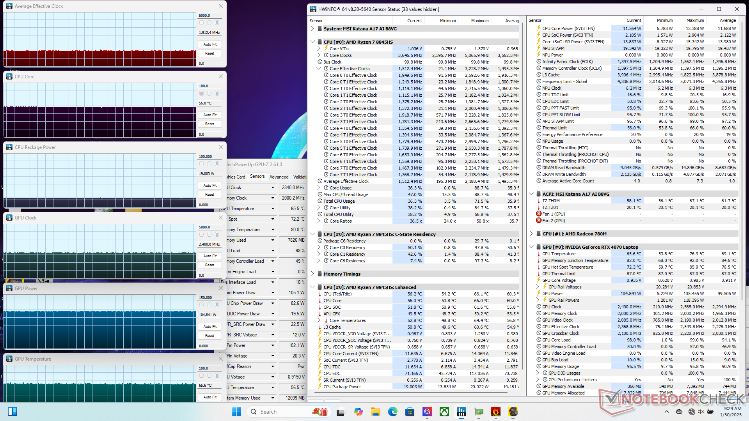Screen dimensions: 749x421
Task: Collapse the CPU [#0]: AMD Ryzen 7 8845HS section
Action: point(312,42)
